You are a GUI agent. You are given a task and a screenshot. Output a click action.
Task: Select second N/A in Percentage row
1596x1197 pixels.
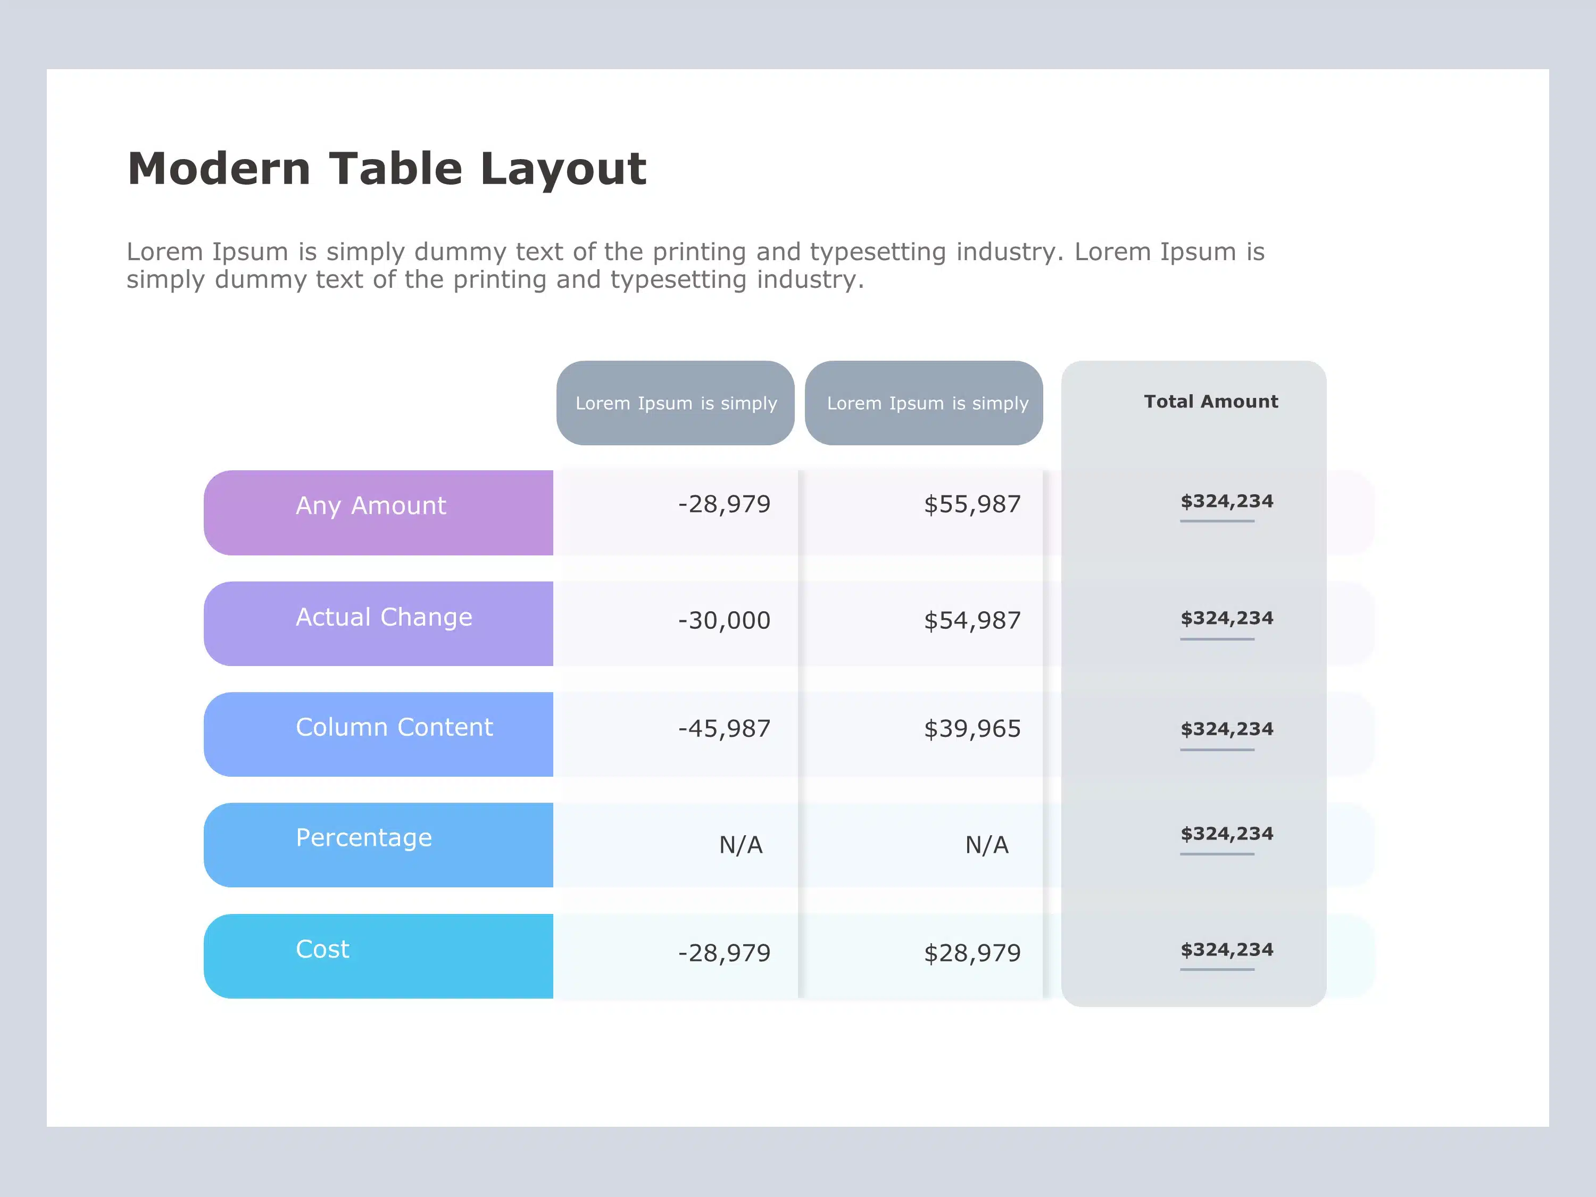coord(987,845)
